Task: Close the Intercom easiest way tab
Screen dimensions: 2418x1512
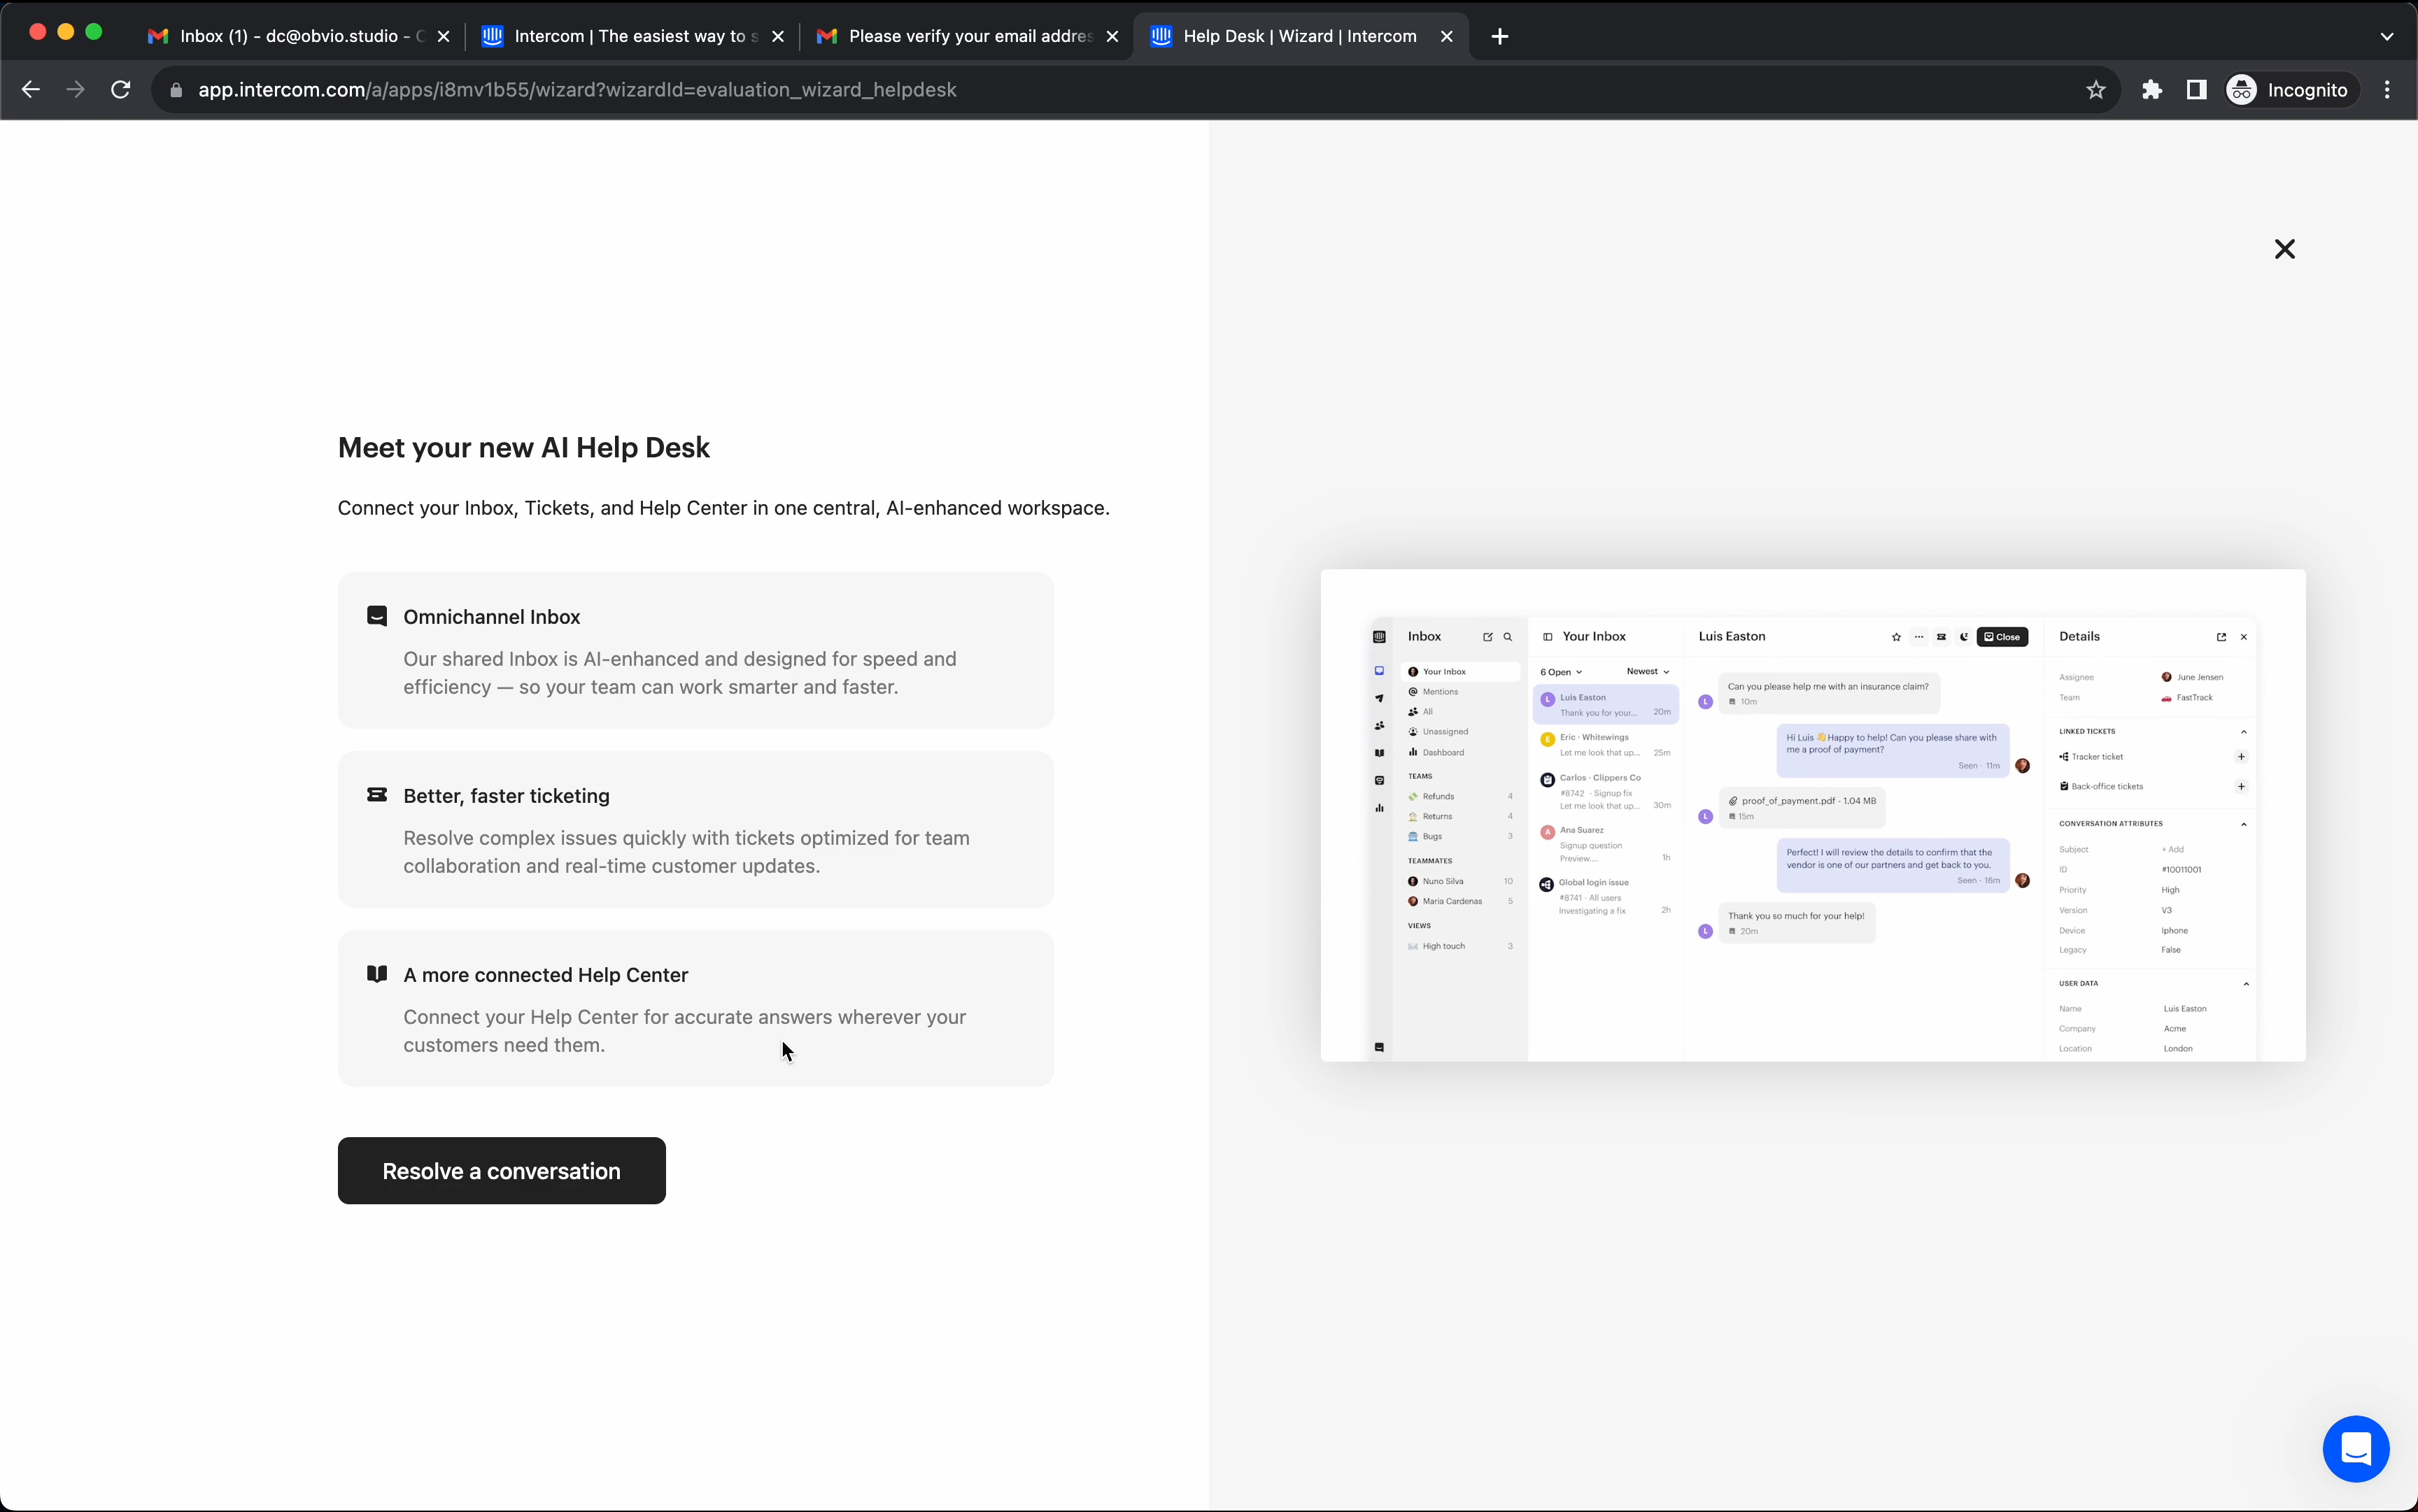Action: 777,36
